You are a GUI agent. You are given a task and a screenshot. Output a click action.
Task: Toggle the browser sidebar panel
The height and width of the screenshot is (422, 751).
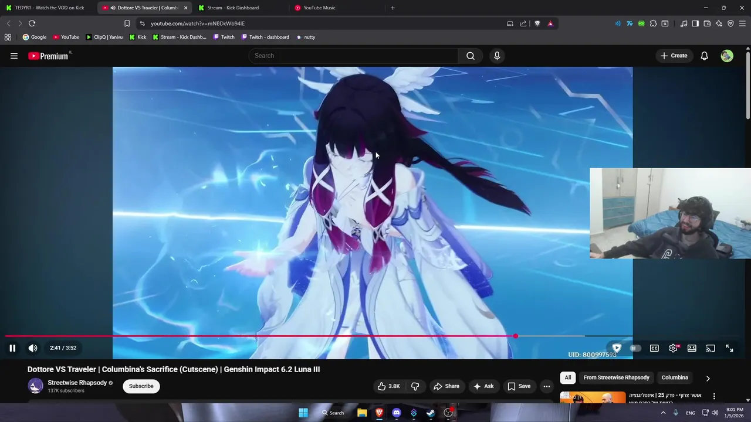pyautogui.click(x=695, y=23)
